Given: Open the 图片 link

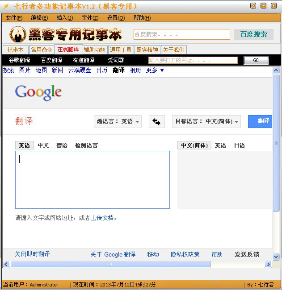Looking at the screenshot, I should click(25, 70).
